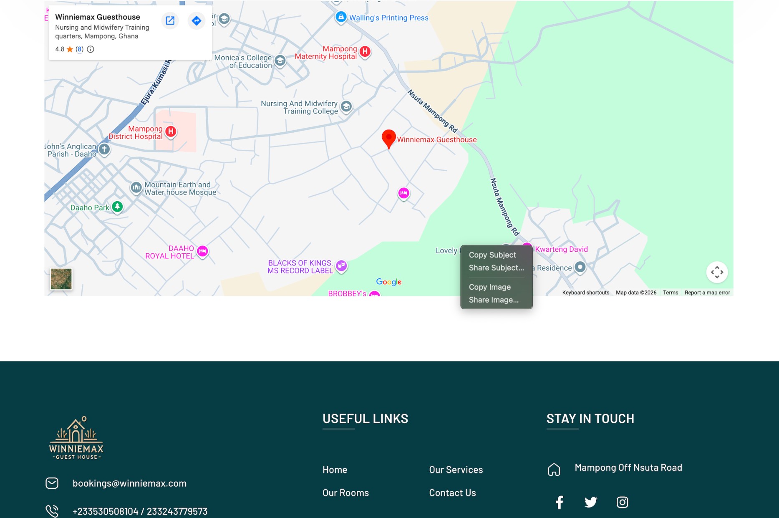Open Contact Us footer link
Image resolution: width=779 pixels, height=518 pixels.
(452, 493)
